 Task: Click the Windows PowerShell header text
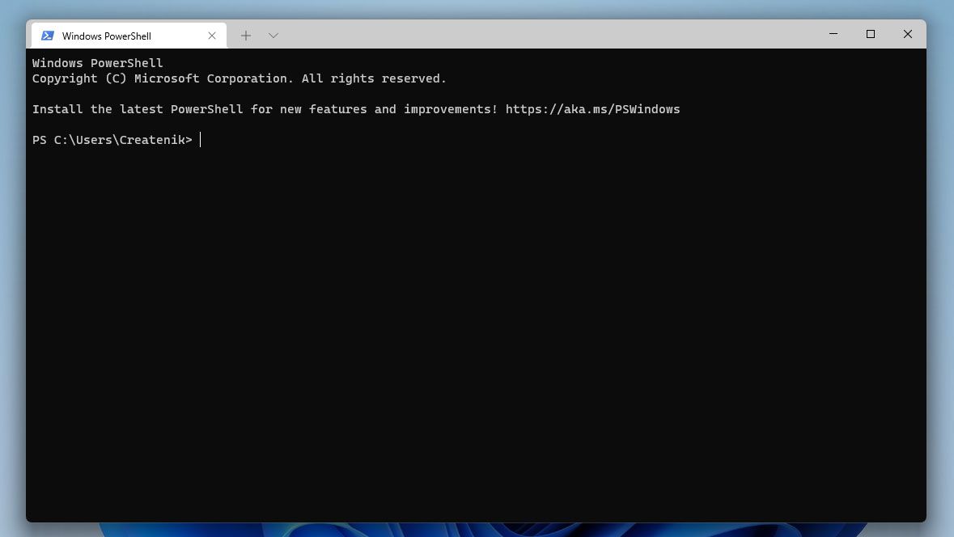(x=97, y=62)
